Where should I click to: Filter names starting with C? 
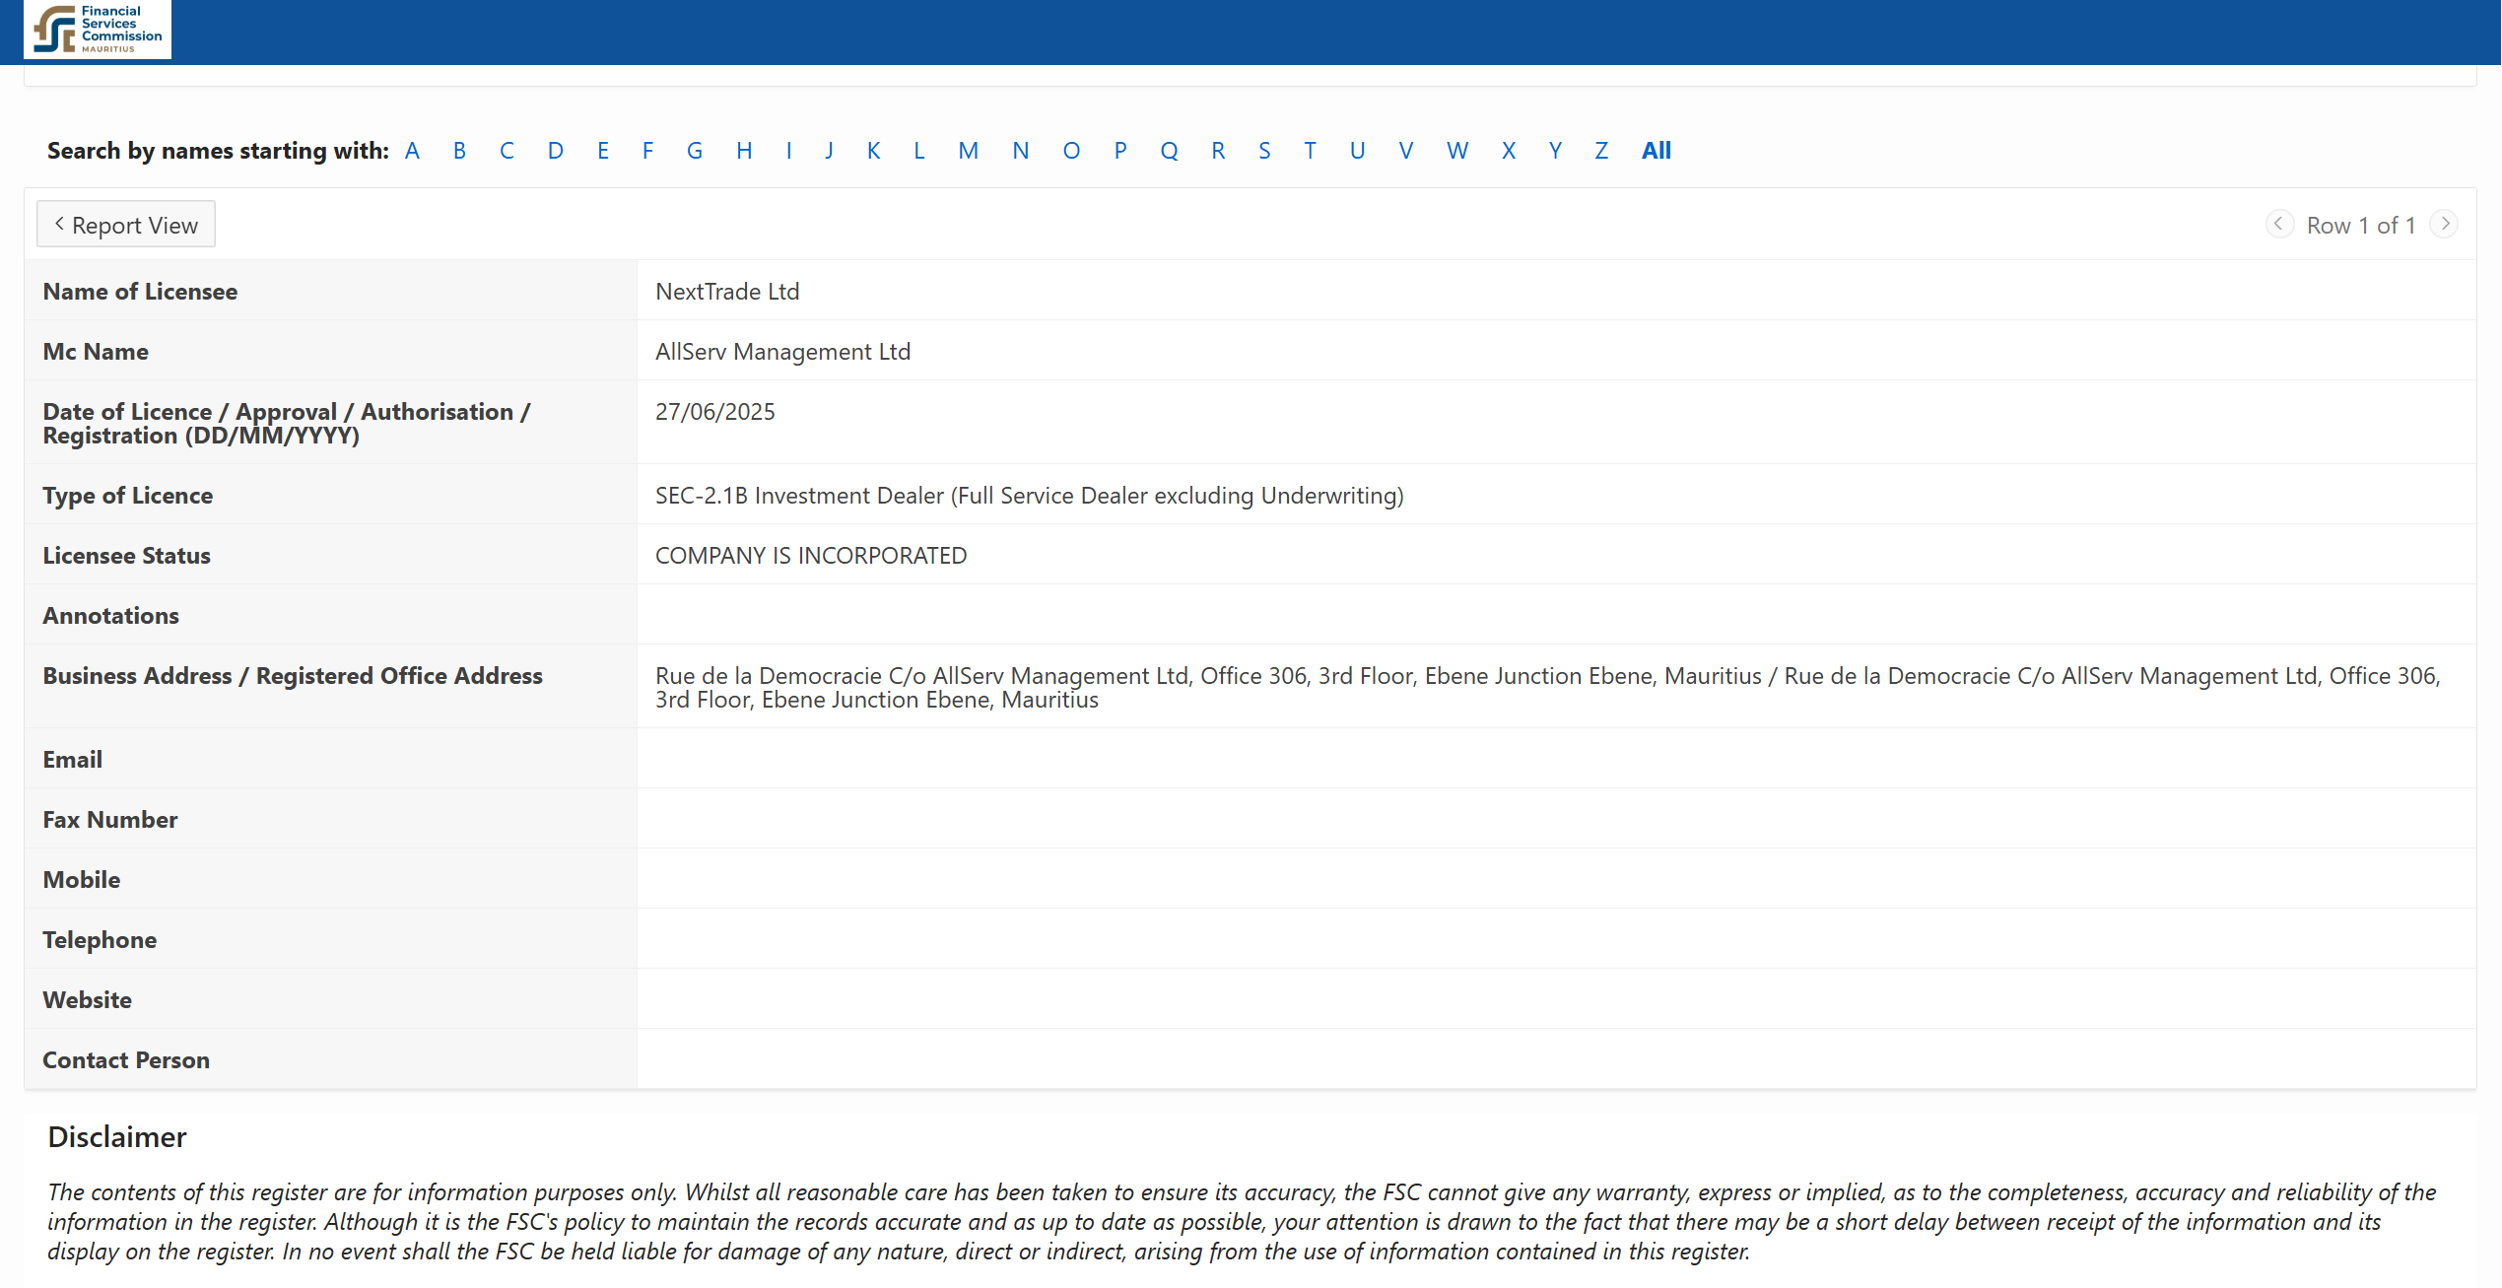pyautogui.click(x=507, y=151)
